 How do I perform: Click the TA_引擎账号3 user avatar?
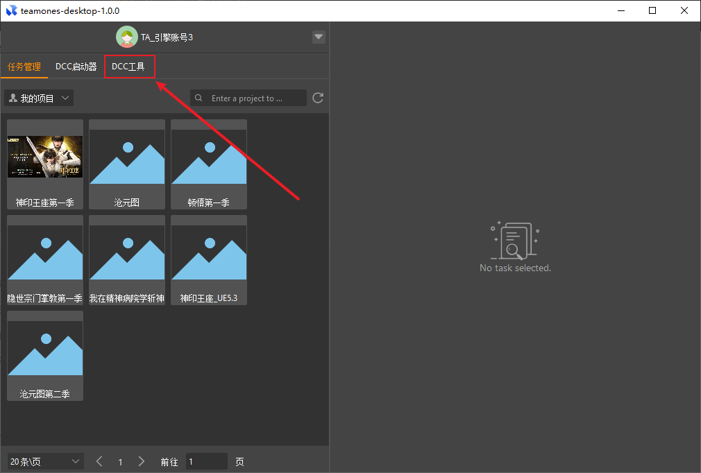tap(126, 37)
